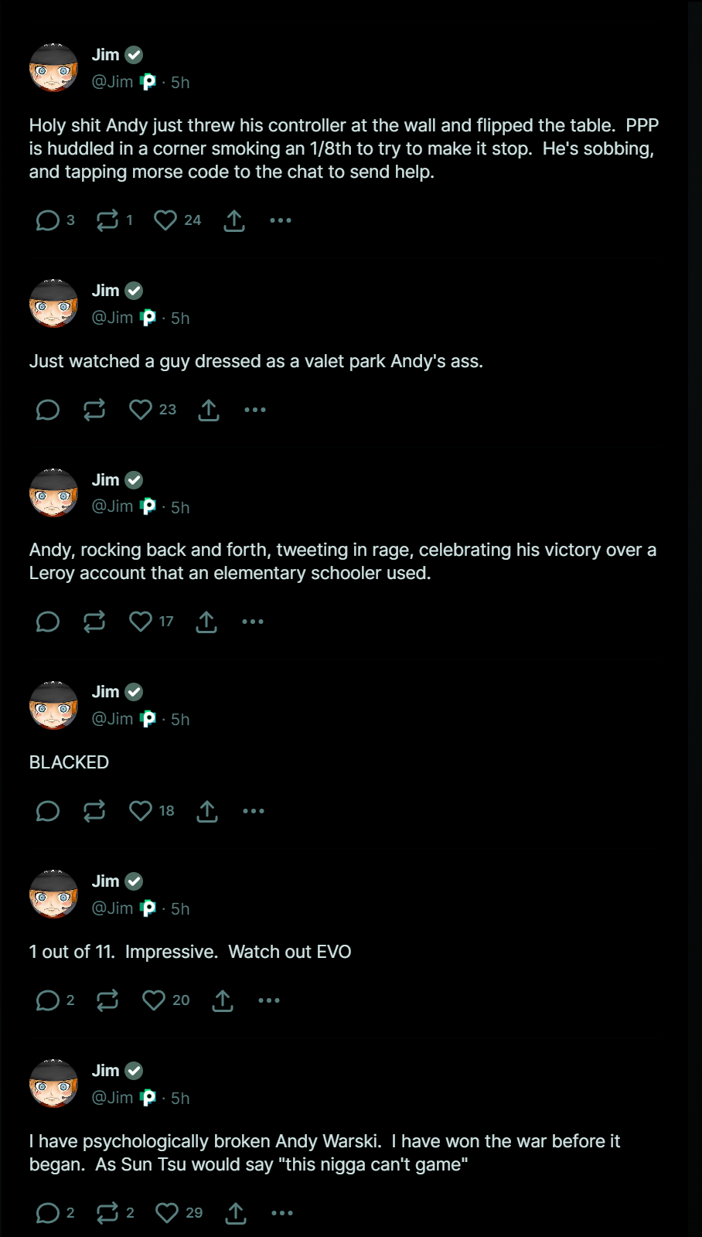The height and width of the screenshot is (1237, 702).
Task: Click the verified badge on the 'Leroy account' post
Action: pyautogui.click(x=135, y=480)
